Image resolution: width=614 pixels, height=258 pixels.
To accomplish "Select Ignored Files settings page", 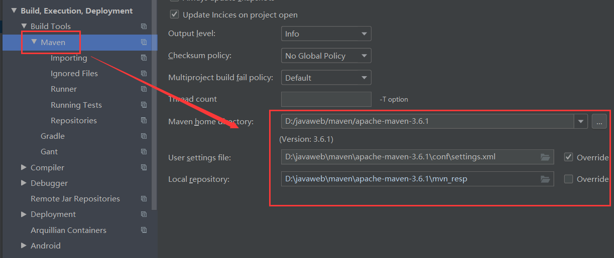I will 74,74.
